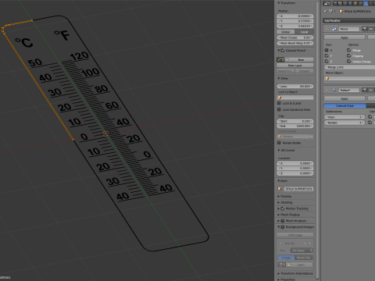This screenshot has height=281, width=375.
Task: Toggle the Mirror Y axis checkbox
Action: tap(327, 55)
